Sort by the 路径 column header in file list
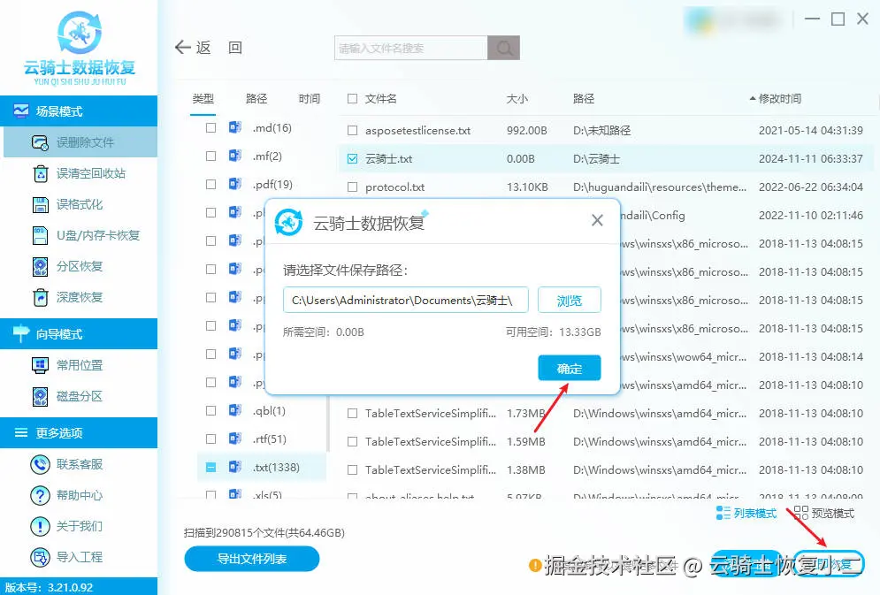 (x=584, y=99)
